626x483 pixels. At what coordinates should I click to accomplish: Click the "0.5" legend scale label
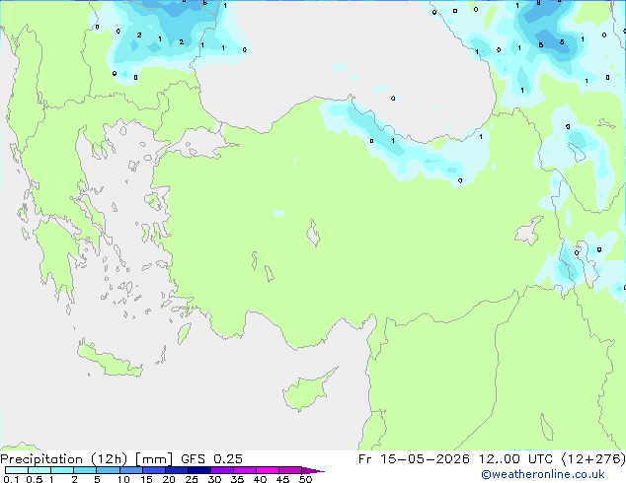coord(34,479)
